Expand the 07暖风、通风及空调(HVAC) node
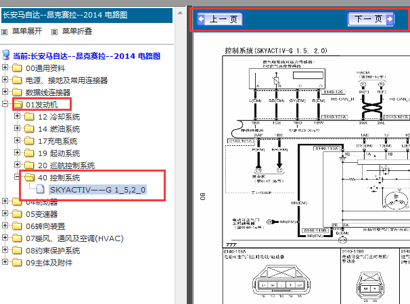Viewport: 410px width, 304px height. click(x=5, y=238)
